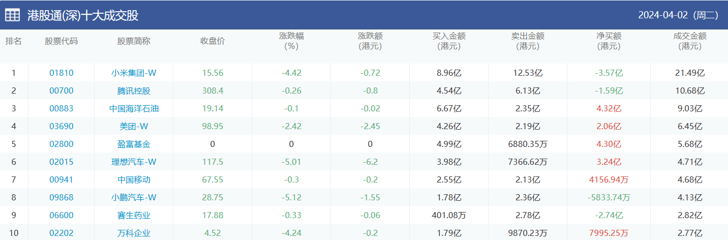
Task: Open 赛生药业 stock link
Action: (x=134, y=215)
